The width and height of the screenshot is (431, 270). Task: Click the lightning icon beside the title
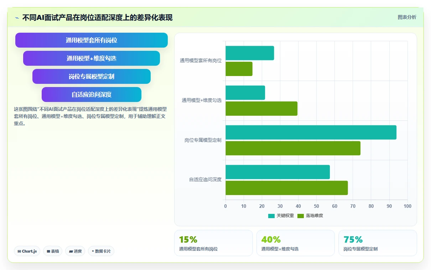[x=17, y=18]
